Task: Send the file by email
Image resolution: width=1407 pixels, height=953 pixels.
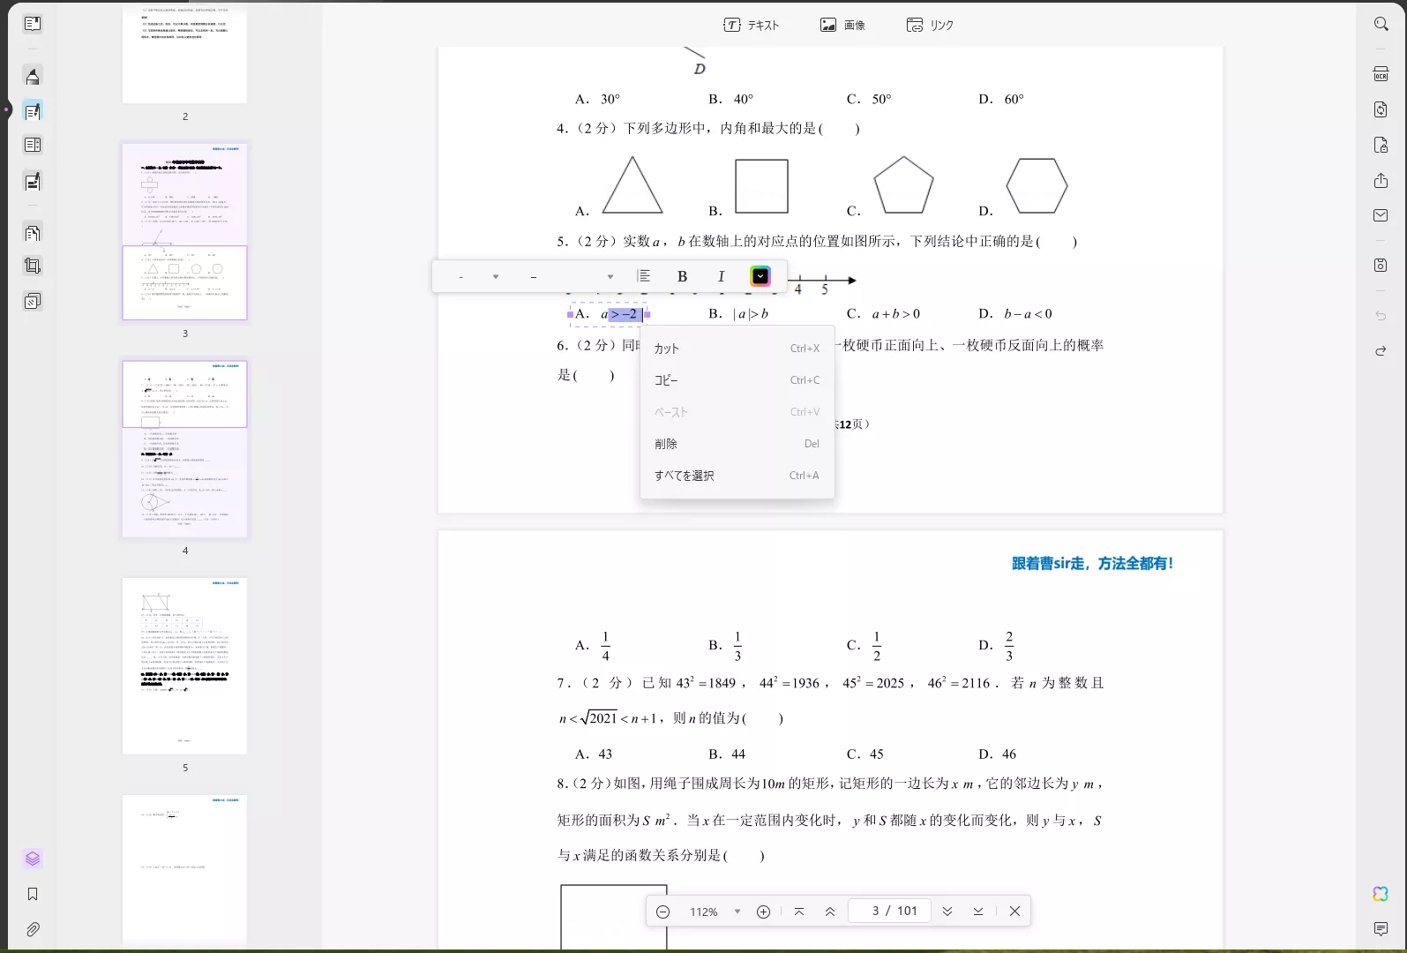Action: click(1381, 215)
